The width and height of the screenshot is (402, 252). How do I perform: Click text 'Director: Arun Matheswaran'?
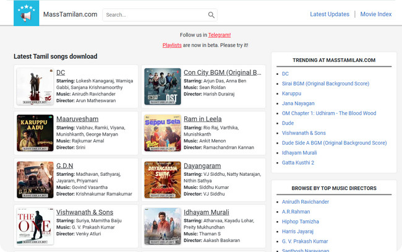(86, 100)
